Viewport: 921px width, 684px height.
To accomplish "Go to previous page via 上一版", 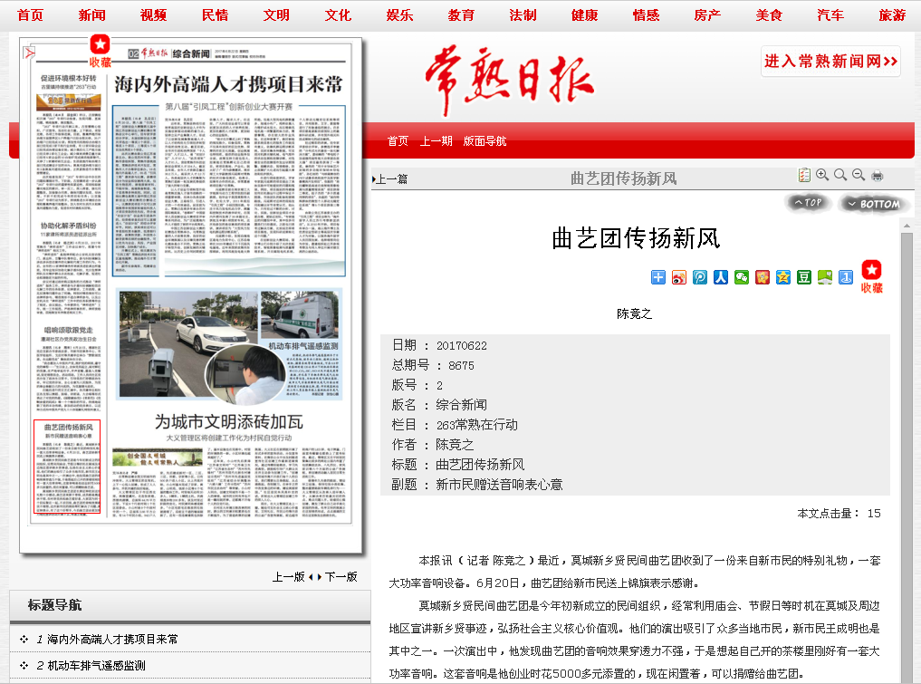I will click(288, 577).
